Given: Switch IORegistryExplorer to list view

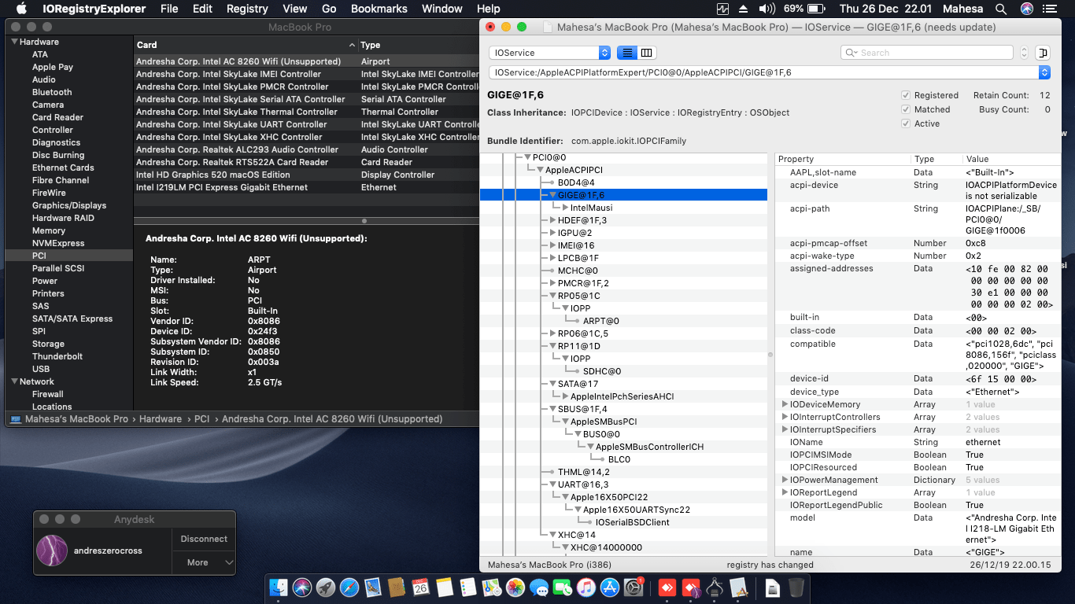Looking at the screenshot, I should [627, 53].
